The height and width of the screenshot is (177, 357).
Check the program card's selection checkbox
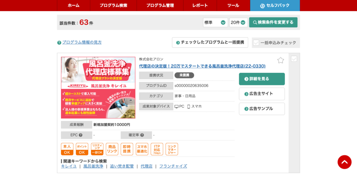(294, 59)
